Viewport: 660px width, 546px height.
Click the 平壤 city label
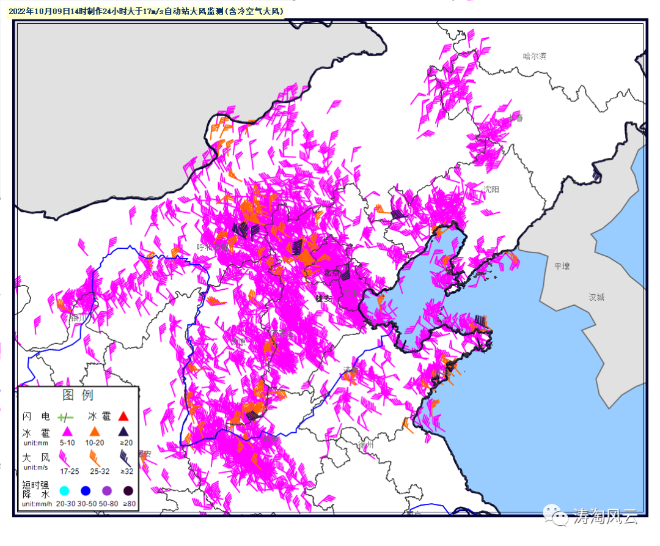coord(562,266)
